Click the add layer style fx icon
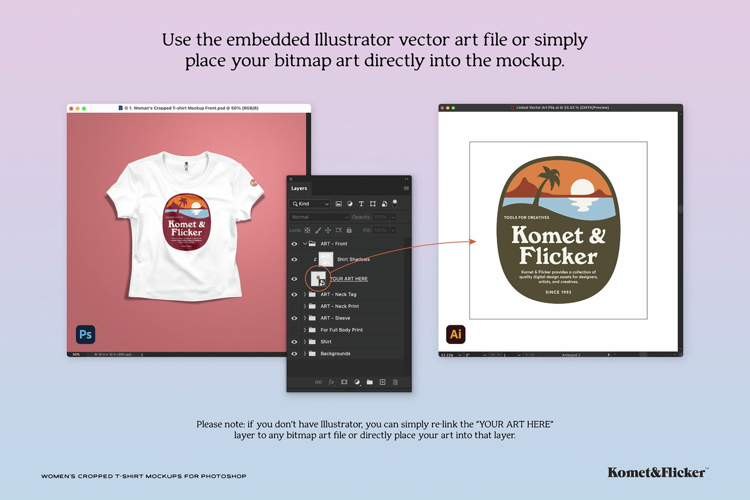The width and height of the screenshot is (750, 500). (331, 382)
